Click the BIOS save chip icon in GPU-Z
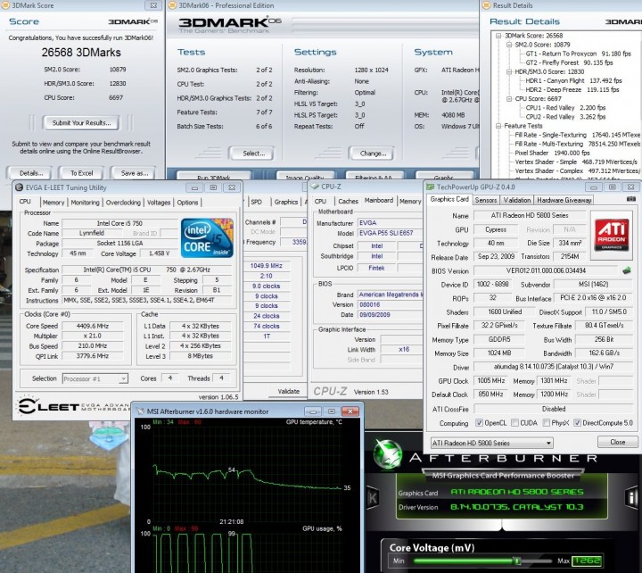The height and width of the screenshot is (573, 642). pos(627,270)
